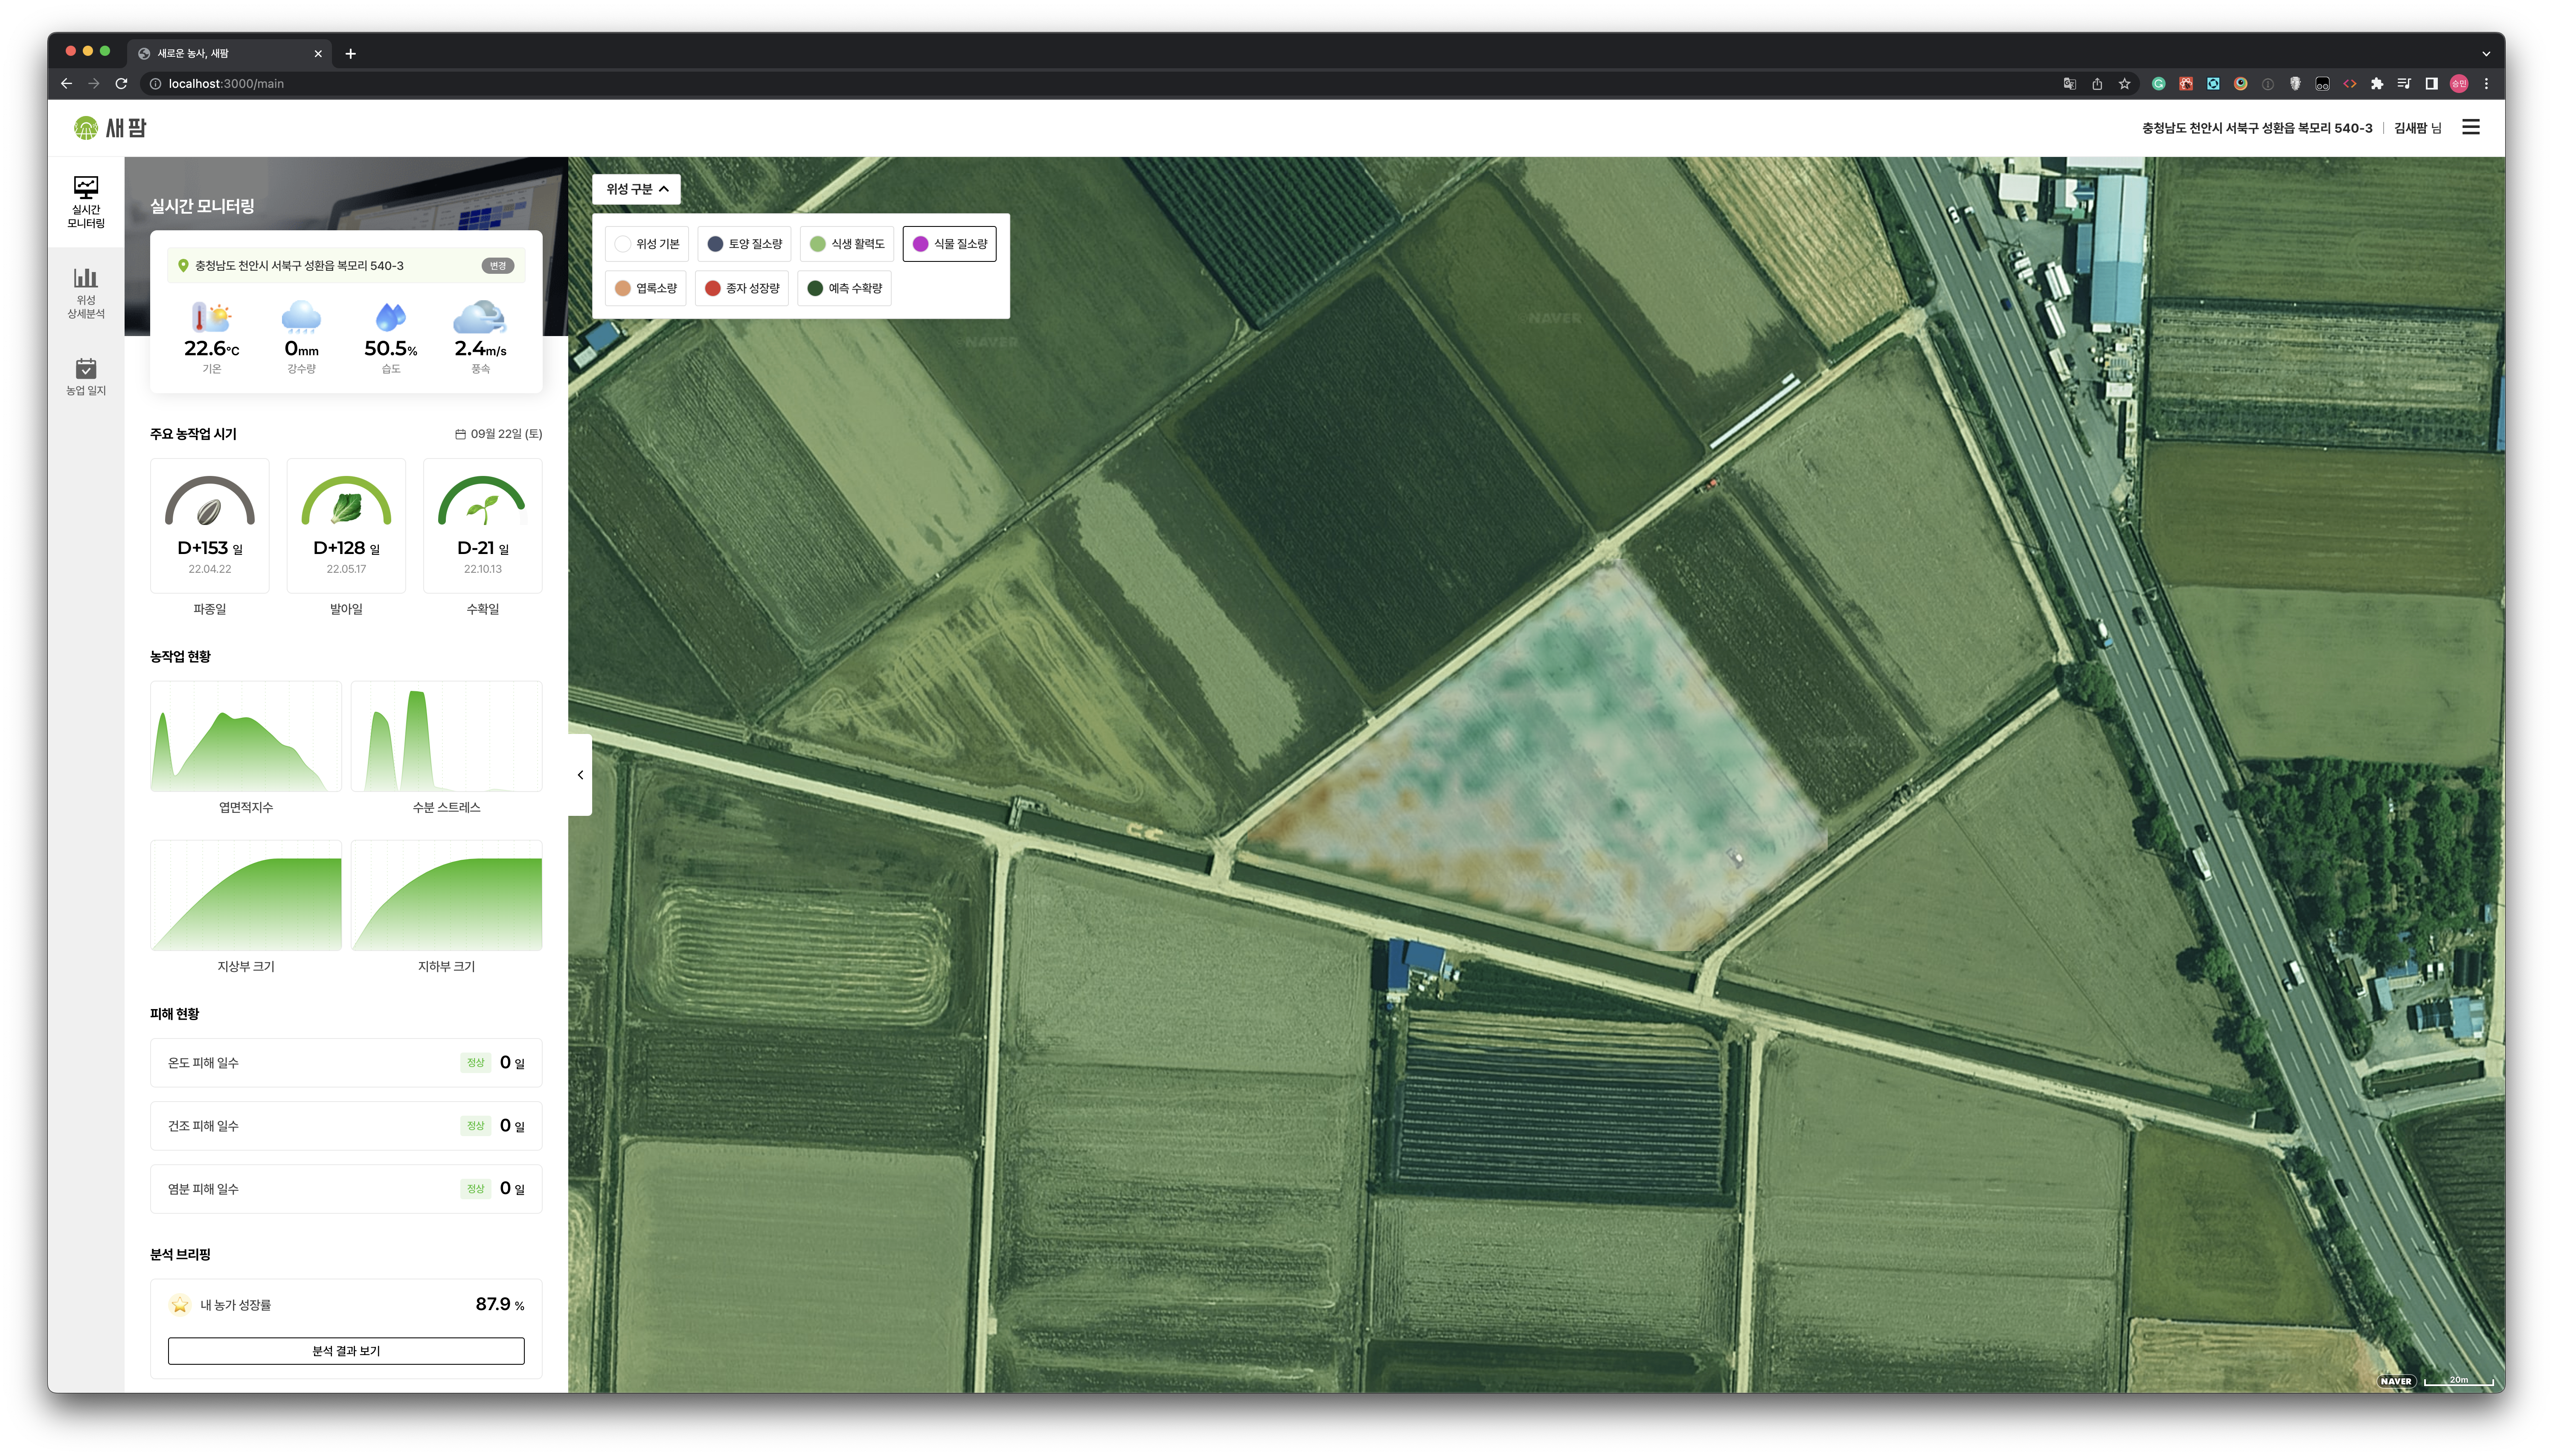Click the 새팜 logo

[x=110, y=127]
